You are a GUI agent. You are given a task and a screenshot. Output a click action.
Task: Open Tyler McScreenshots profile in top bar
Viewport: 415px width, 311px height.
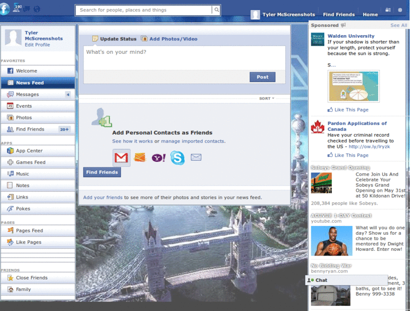[283, 15]
